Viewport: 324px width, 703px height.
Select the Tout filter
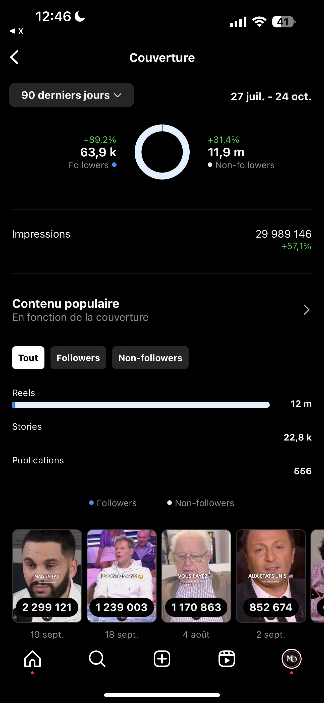28,358
